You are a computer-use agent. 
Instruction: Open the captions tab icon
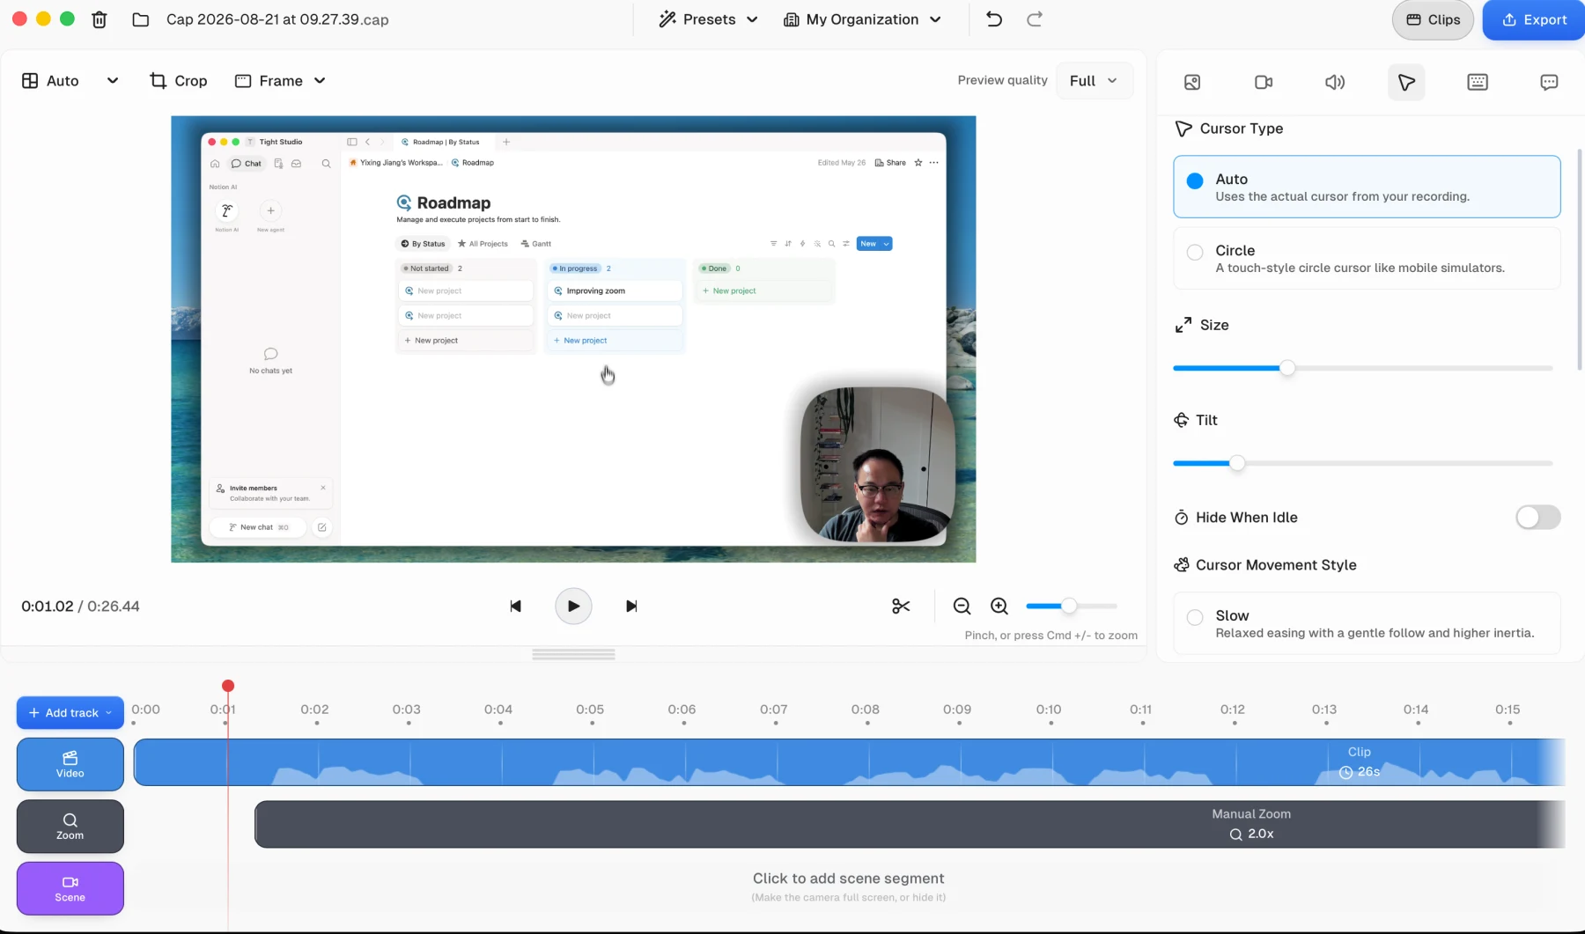(1549, 82)
